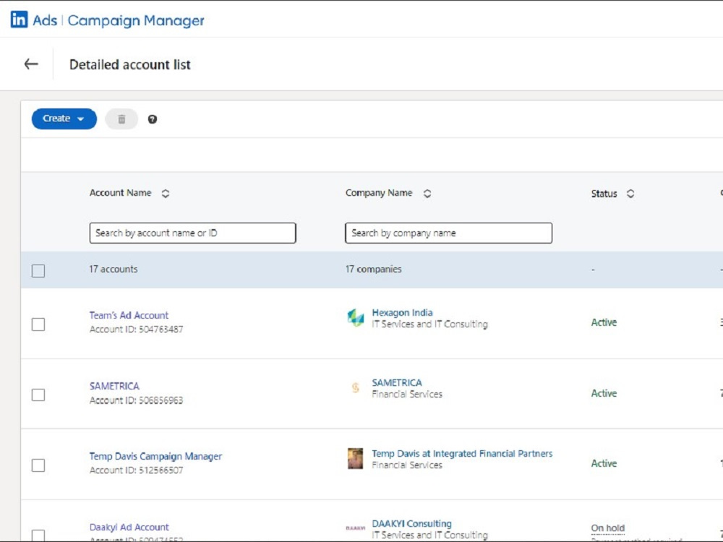Click Account ID: 504763487 text
723x542 pixels.
click(136, 330)
